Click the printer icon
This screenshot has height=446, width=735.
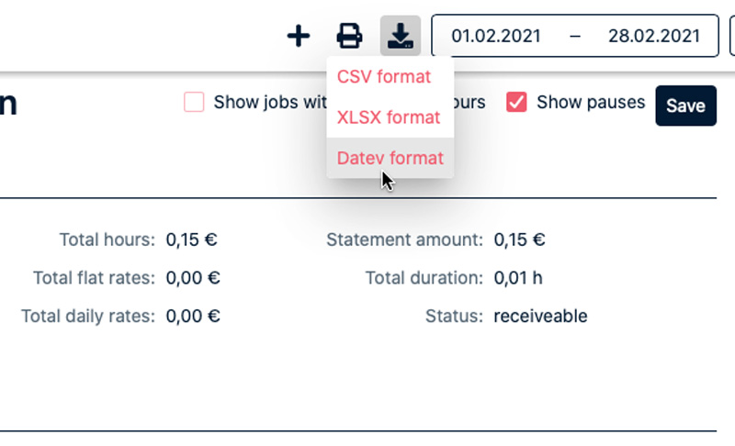(x=349, y=36)
